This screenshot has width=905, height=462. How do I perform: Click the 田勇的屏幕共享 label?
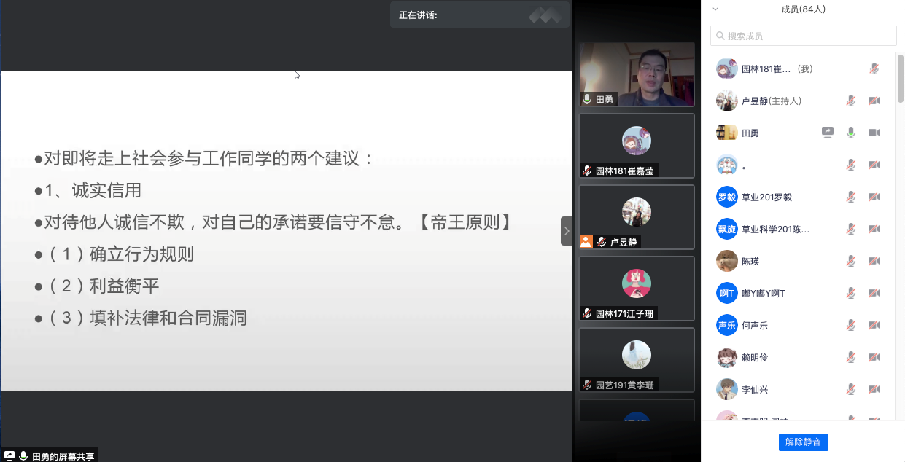63,456
